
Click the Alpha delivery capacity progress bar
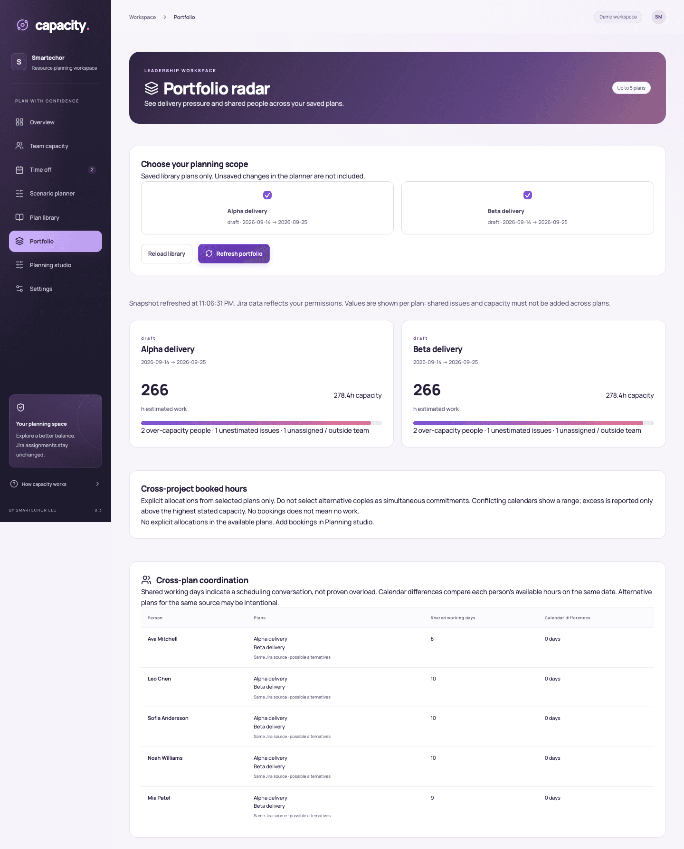(x=261, y=423)
